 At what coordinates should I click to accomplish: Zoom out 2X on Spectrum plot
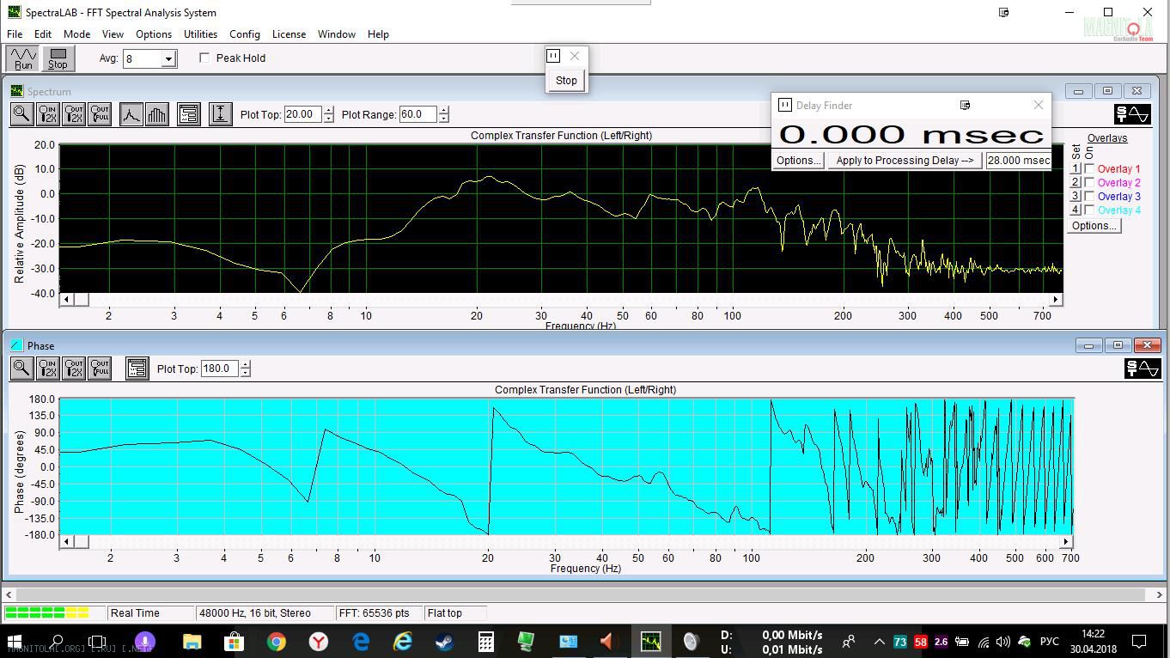(74, 114)
